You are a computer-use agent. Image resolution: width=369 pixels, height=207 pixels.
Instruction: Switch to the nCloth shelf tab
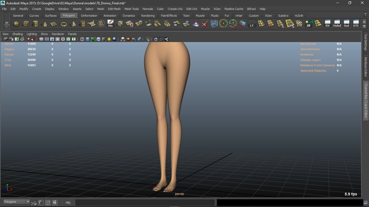click(x=299, y=16)
